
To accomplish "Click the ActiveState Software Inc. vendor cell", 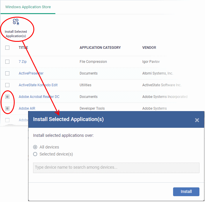I will [162, 85].
